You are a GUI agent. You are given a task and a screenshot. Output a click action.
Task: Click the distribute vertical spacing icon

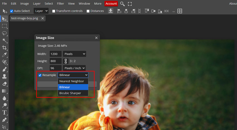coord(139,11)
